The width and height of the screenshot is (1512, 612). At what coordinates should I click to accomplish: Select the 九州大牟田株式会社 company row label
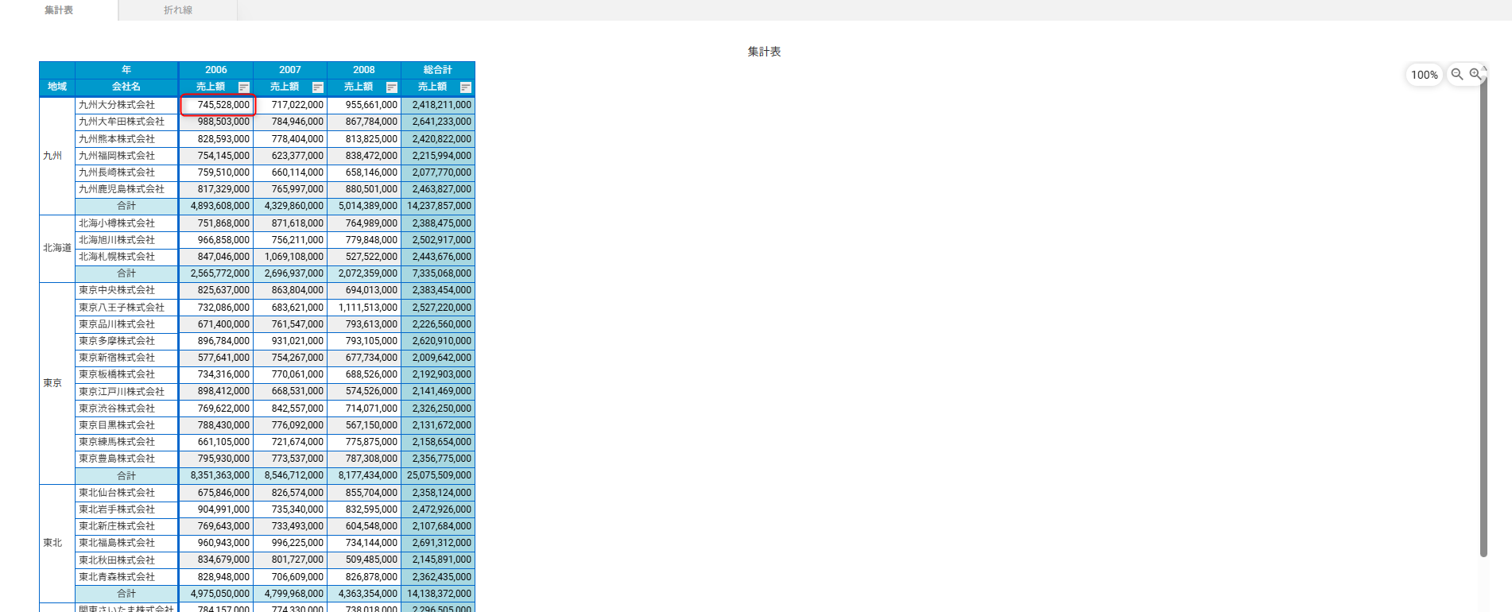coord(122,122)
